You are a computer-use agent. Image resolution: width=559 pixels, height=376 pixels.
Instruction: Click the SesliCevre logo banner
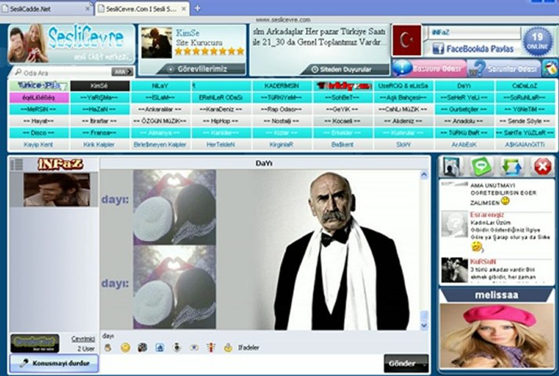pyautogui.click(x=72, y=44)
